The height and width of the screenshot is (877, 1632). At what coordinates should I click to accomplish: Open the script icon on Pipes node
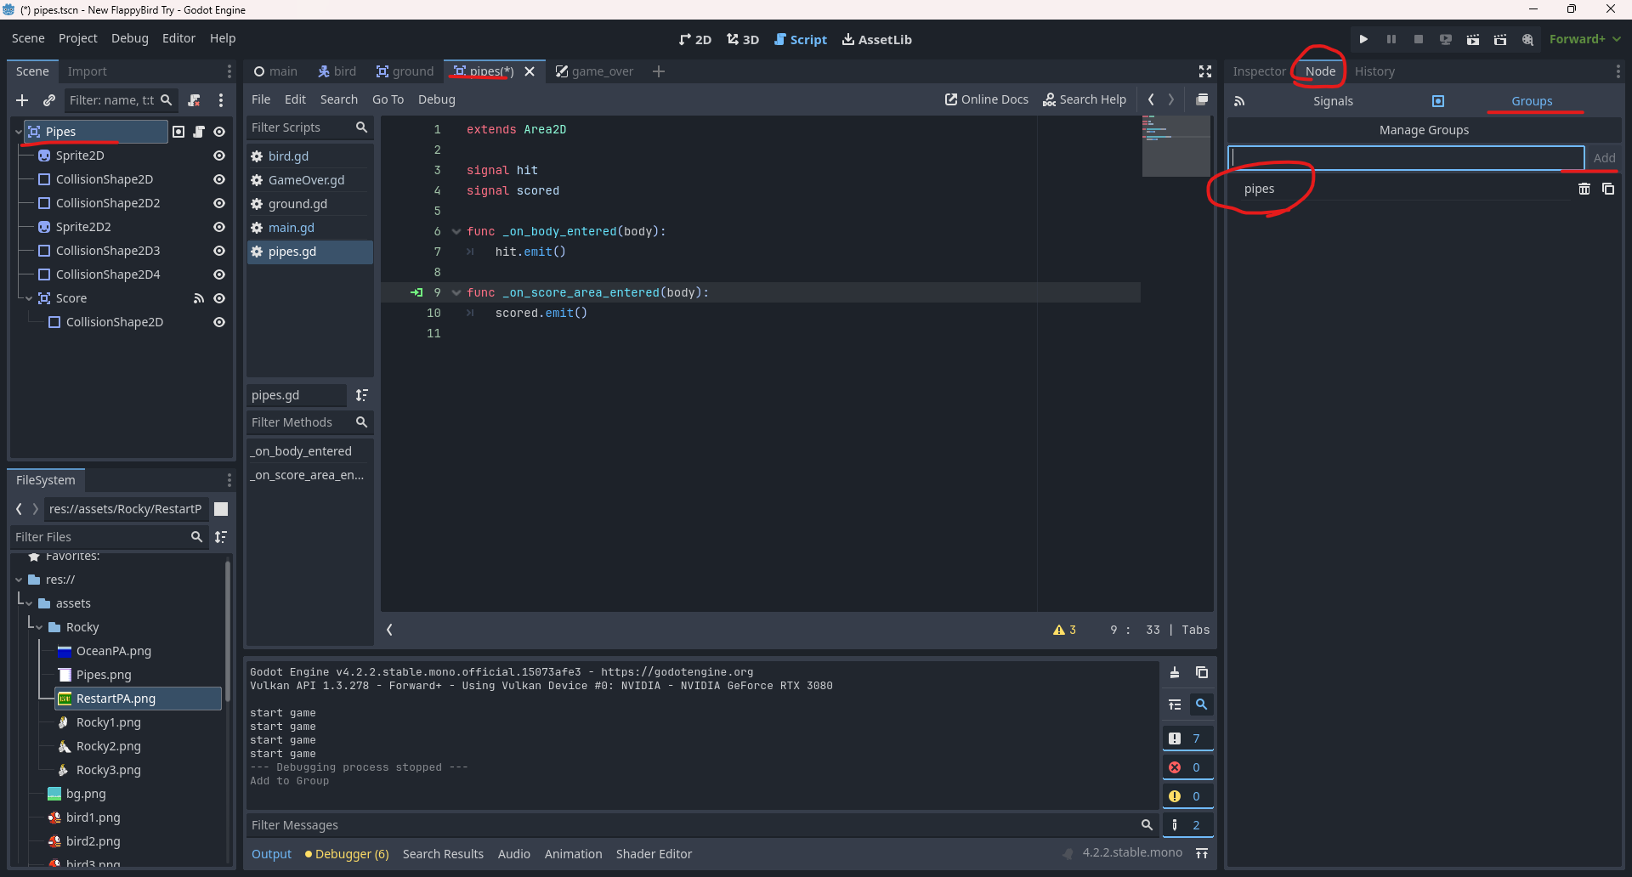(x=199, y=132)
